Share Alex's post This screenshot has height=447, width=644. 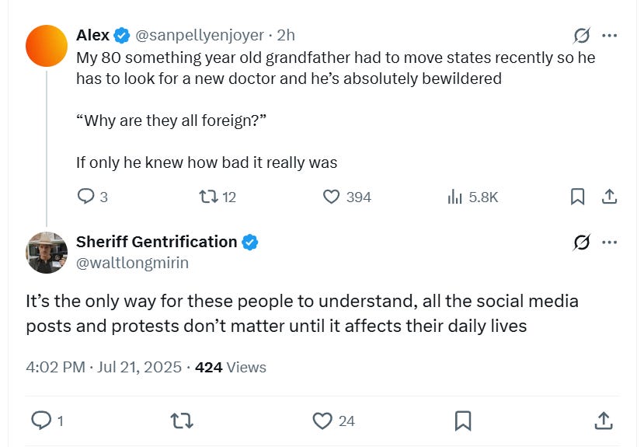(610, 197)
